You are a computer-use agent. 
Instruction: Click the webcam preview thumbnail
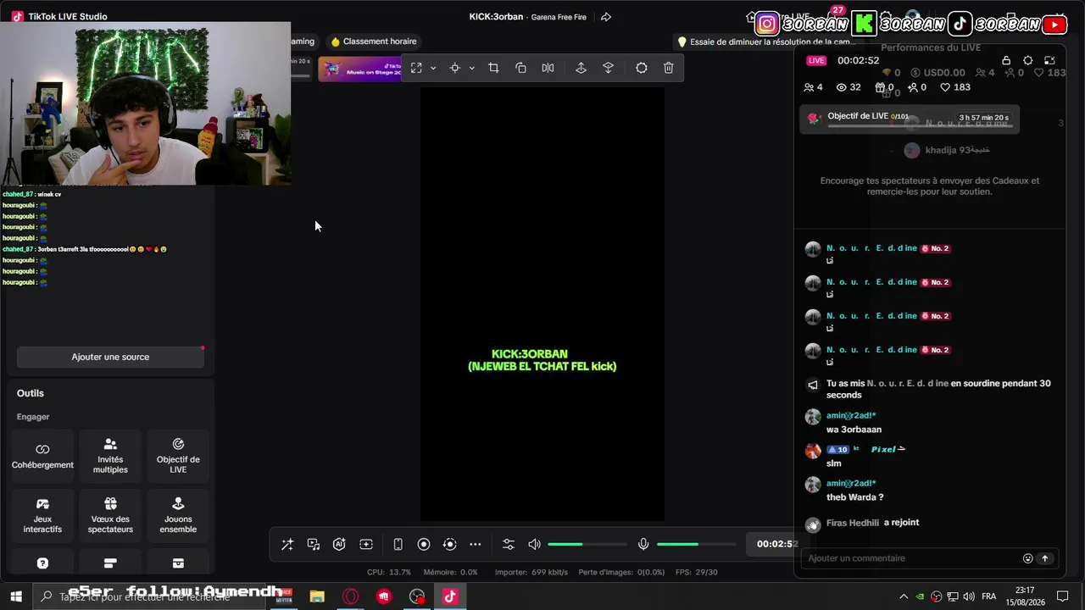[145, 103]
